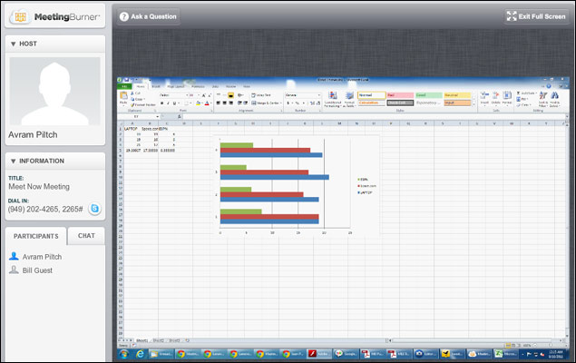Open the Windows Start button
Viewport: 576px width, 363px height.
[123, 354]
